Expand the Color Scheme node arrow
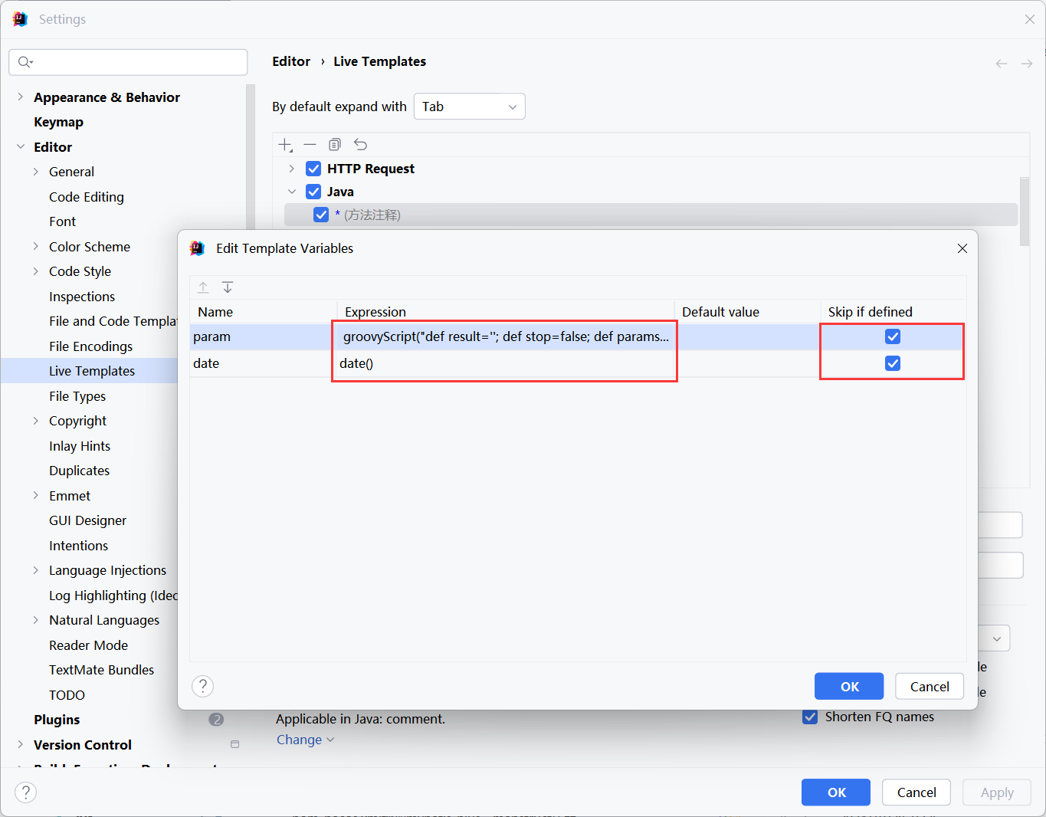Screen dimensions: 1046x817 point(36,246)
